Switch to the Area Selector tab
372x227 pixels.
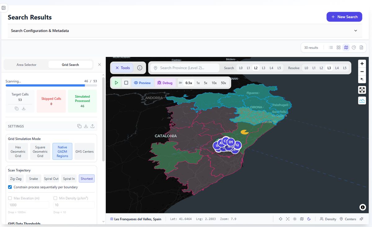point(26,65)
